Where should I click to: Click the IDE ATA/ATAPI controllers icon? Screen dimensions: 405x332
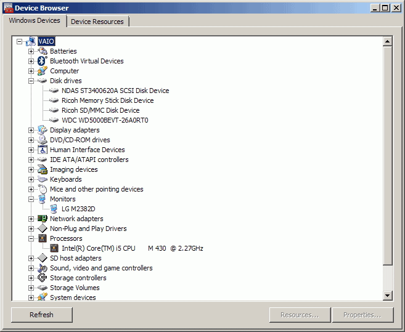point(43,160)
